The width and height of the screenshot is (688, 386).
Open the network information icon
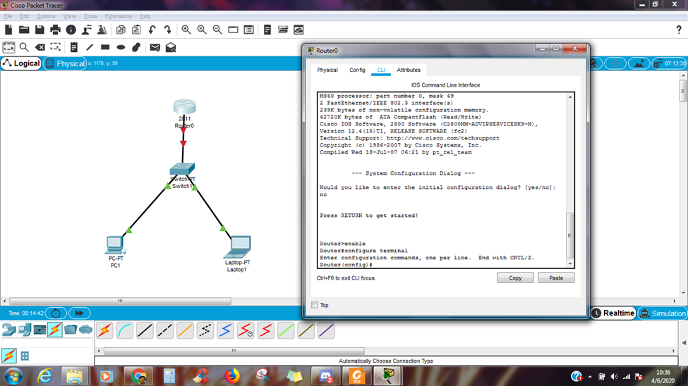pyautogui.click(x=71, y=30)
